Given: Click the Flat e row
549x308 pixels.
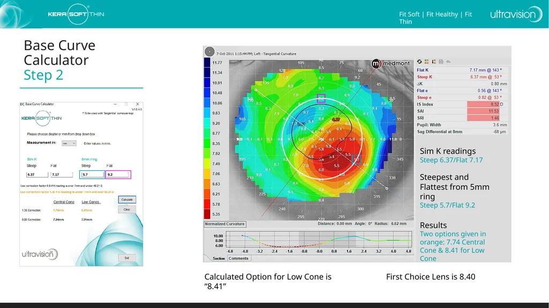Looking at the screenshot, I should click(x=462, y=91).
